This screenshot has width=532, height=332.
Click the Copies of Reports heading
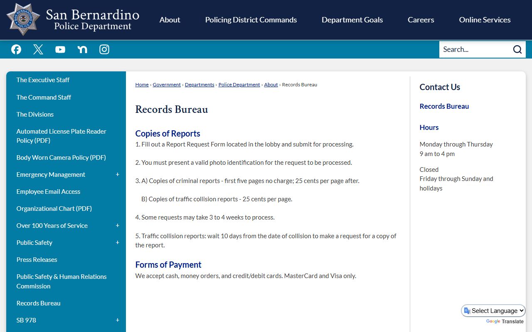167,134
